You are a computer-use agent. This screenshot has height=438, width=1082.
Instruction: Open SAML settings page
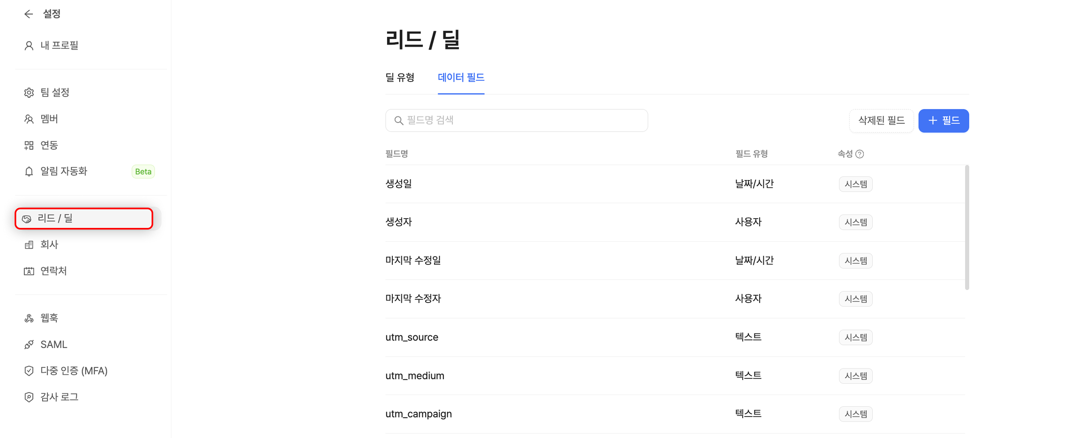53,345
